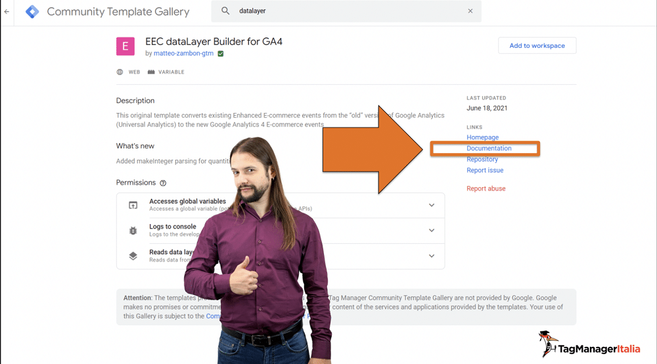Click the Tag Manager diamond logo
This screenshot has width=657, height=364.
point(32,11)
